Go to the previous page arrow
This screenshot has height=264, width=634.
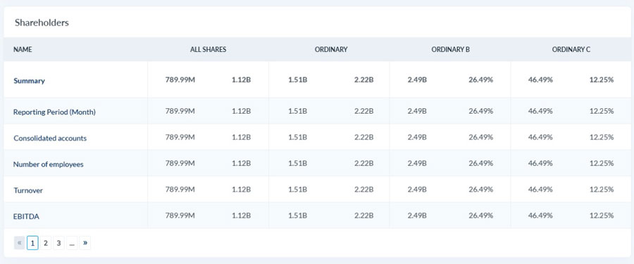pyautogui.click(x=20, y=243)
